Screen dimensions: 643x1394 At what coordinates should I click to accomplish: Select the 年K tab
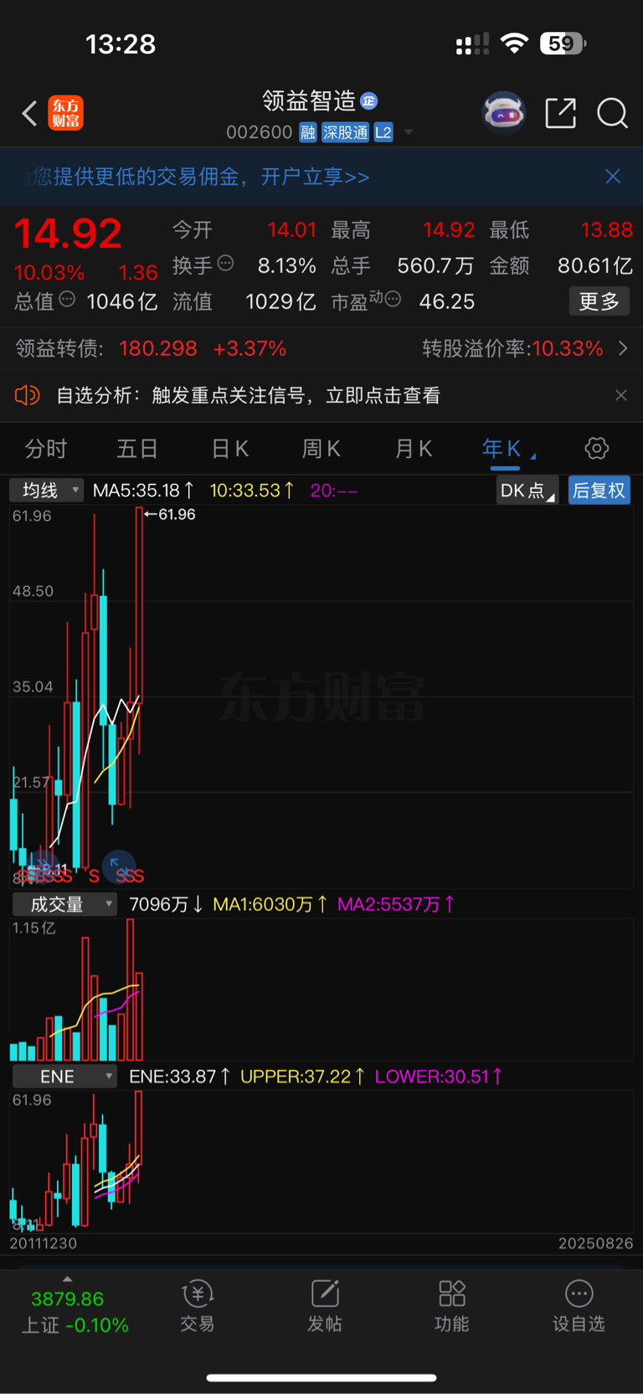pos(502,449)
